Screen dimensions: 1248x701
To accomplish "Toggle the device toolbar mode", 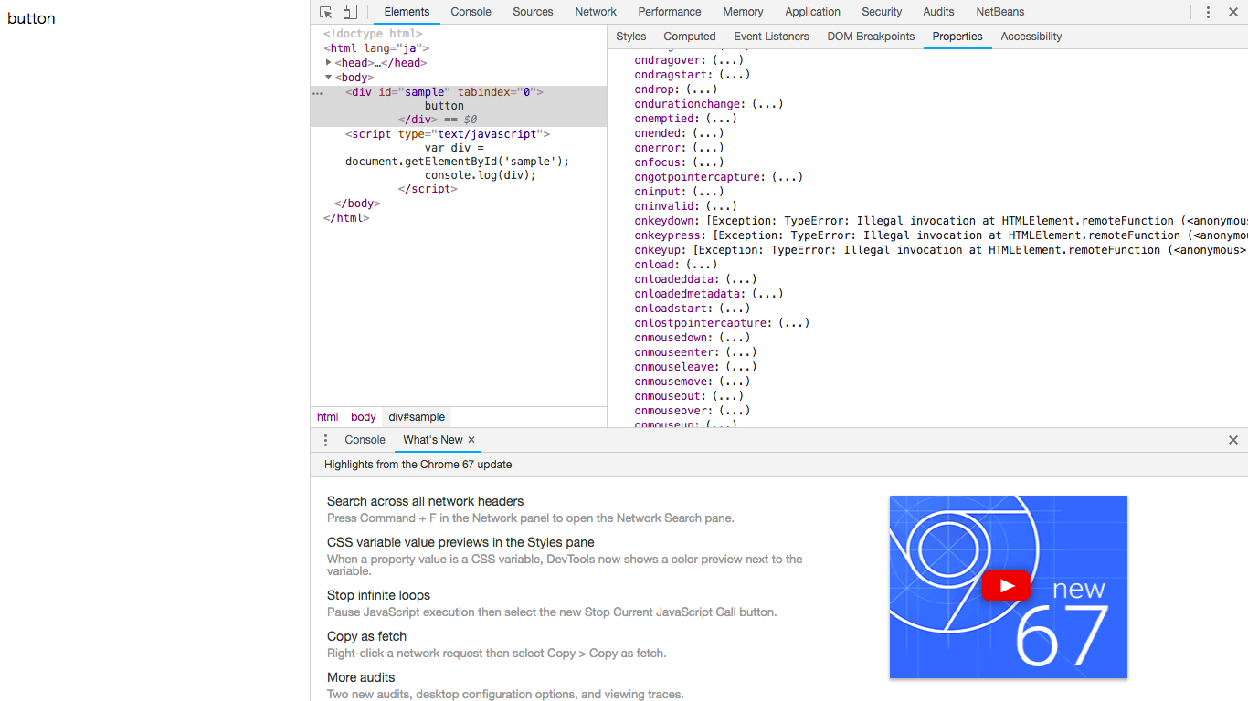I will click(x=349, y=11).
